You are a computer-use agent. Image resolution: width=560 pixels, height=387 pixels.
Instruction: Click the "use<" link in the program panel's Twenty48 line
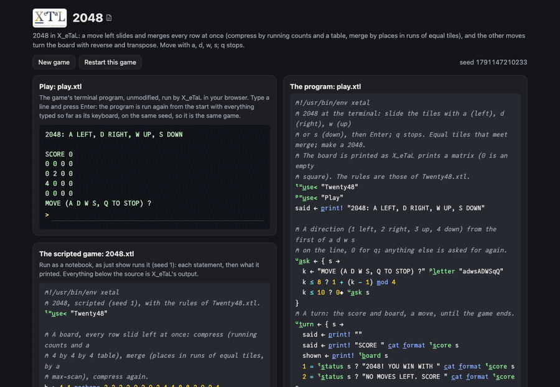[310, 187]
